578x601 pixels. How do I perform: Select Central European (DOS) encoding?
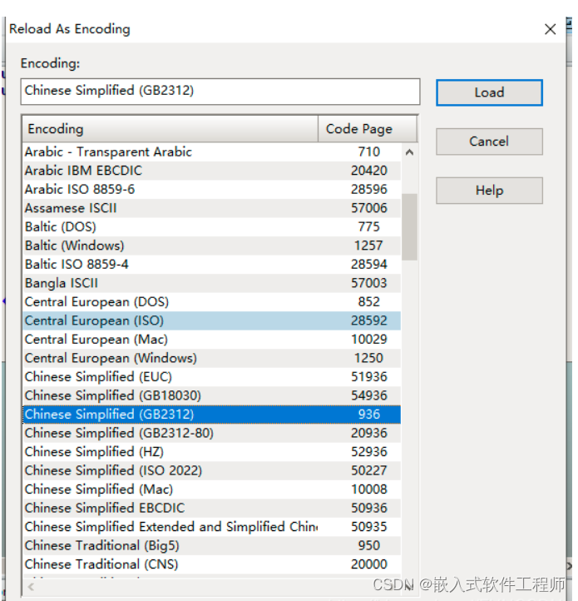point(212,302)
